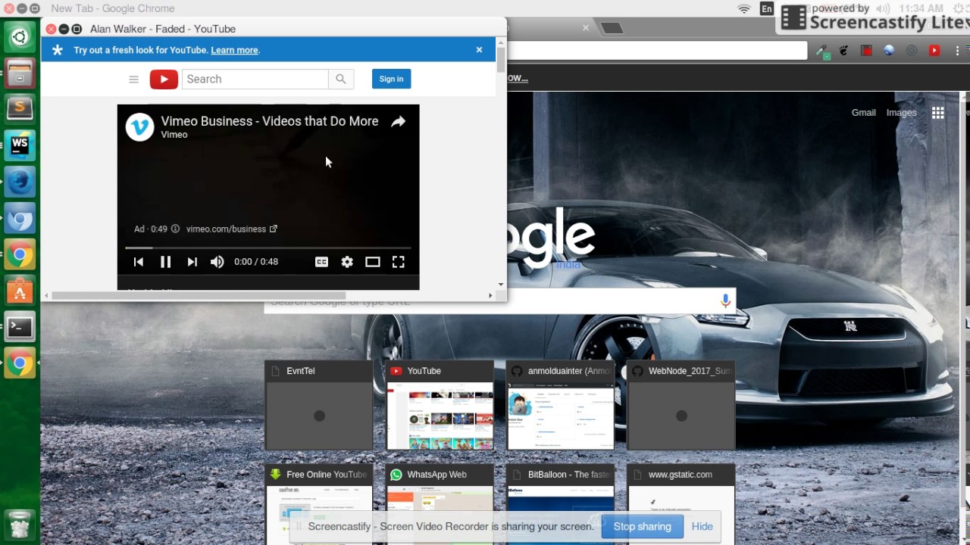The image size is (970, 545).
Task: Skip to the previous video
Action: click(x=139, y=262)
